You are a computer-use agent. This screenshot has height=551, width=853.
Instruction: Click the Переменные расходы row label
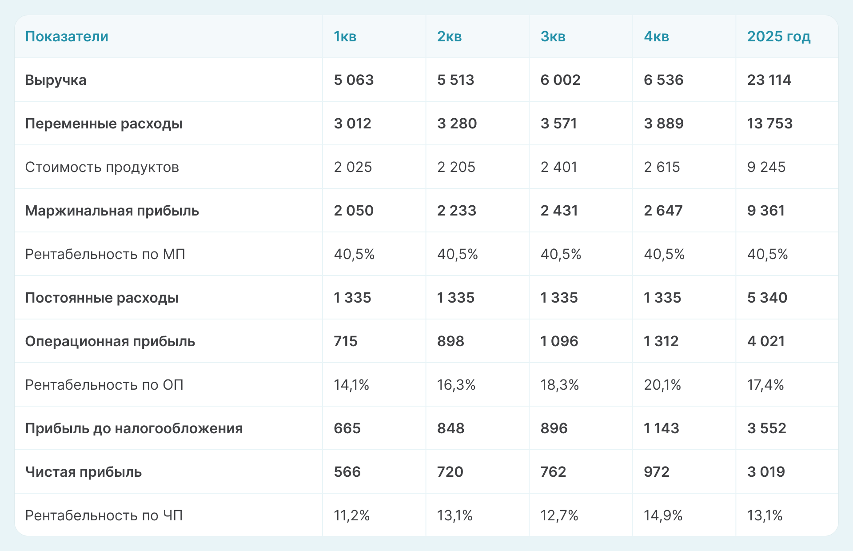click(x=104, y=124)
